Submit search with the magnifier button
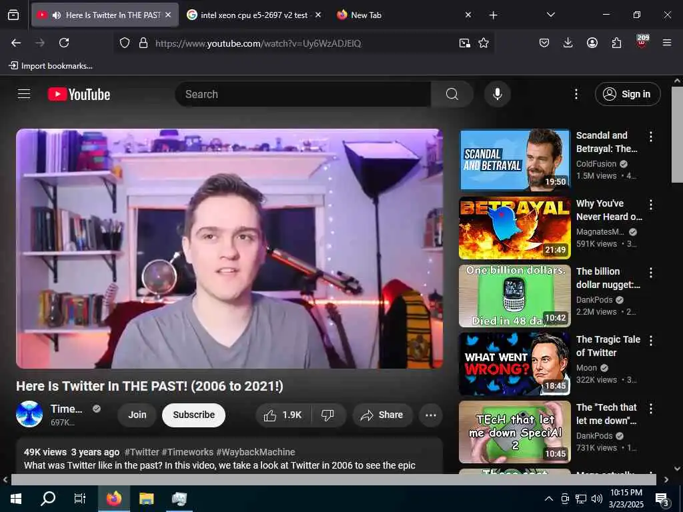The image size is (683, 512). [452, 94]
